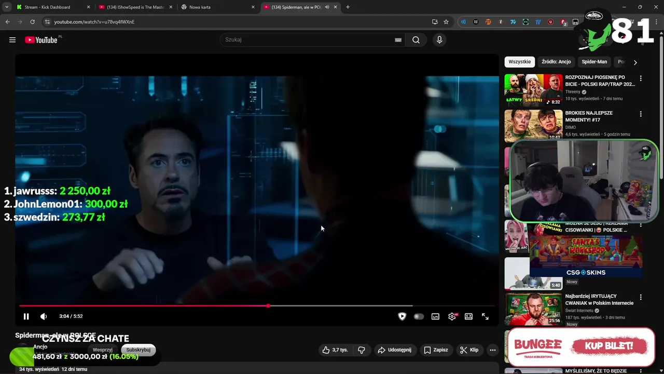Image resolution: width=664 pixels, height=374 pixels.
Task: Click the address bar URL
Action: click(94, 22)
